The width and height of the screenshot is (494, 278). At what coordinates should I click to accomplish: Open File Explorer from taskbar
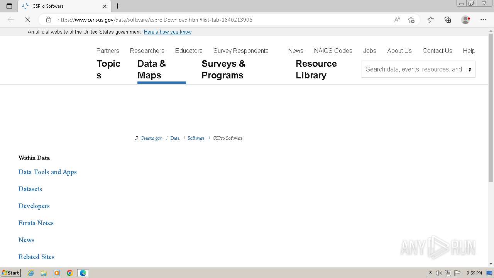pos(44,273)
